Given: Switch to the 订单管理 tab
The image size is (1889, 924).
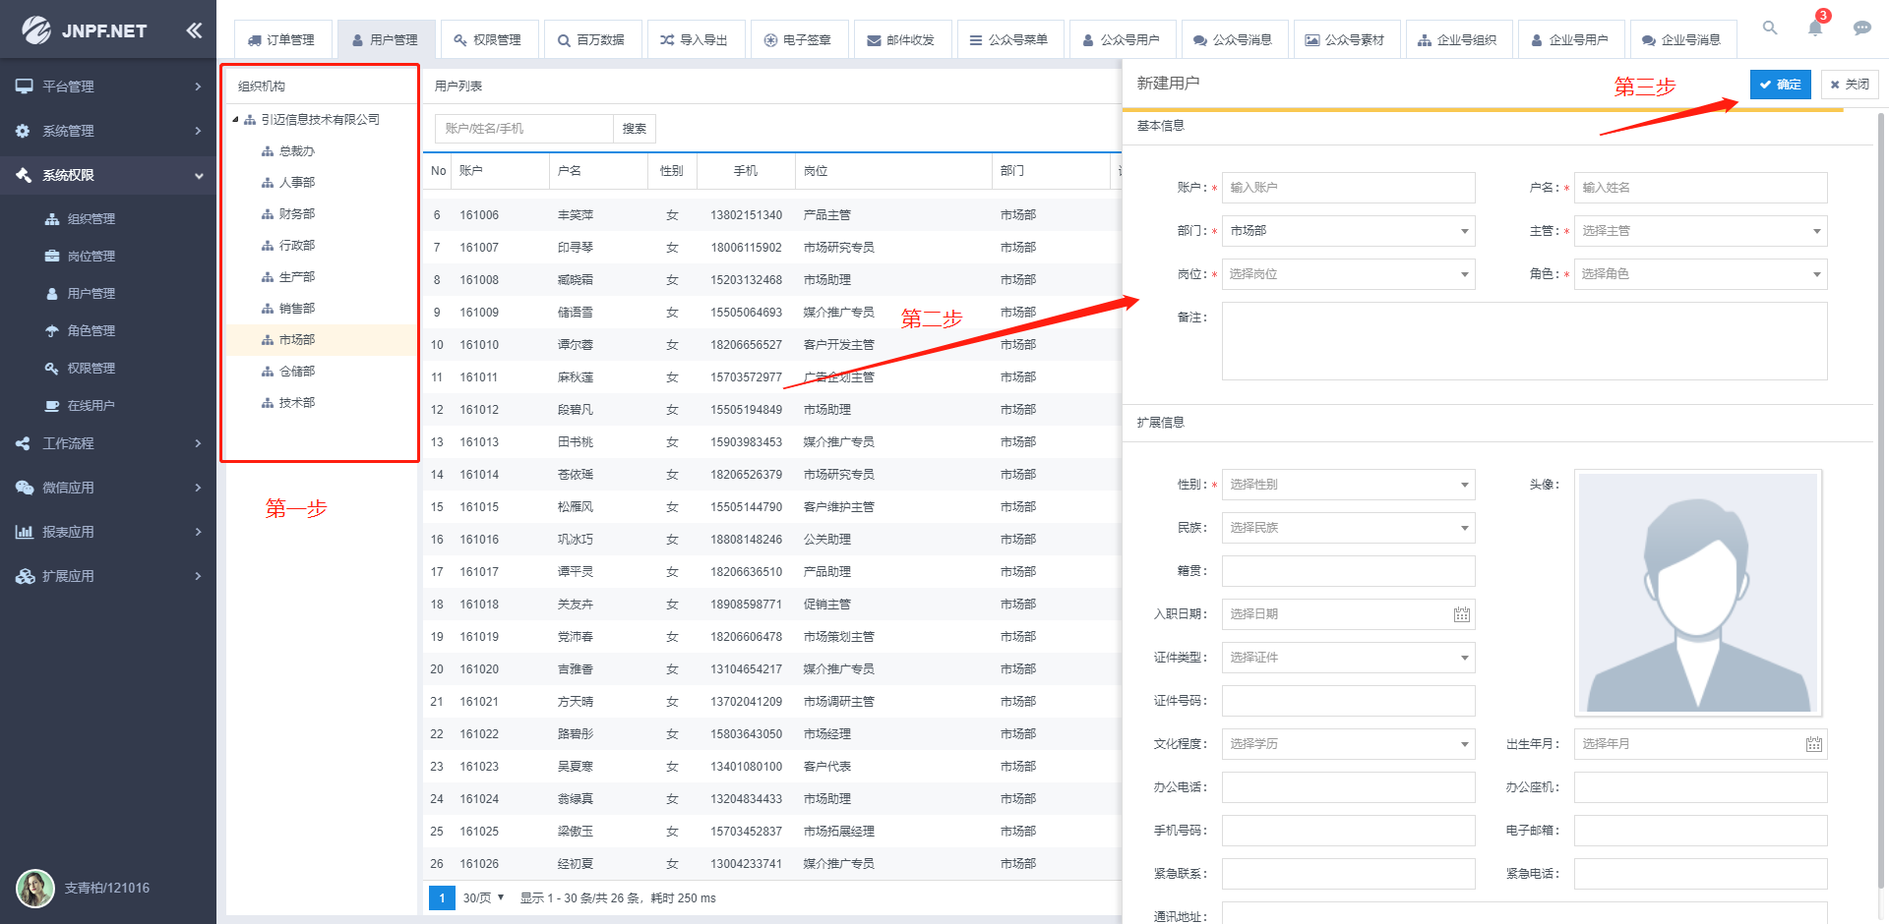Looking at the screenshot, I should (282, 40).
